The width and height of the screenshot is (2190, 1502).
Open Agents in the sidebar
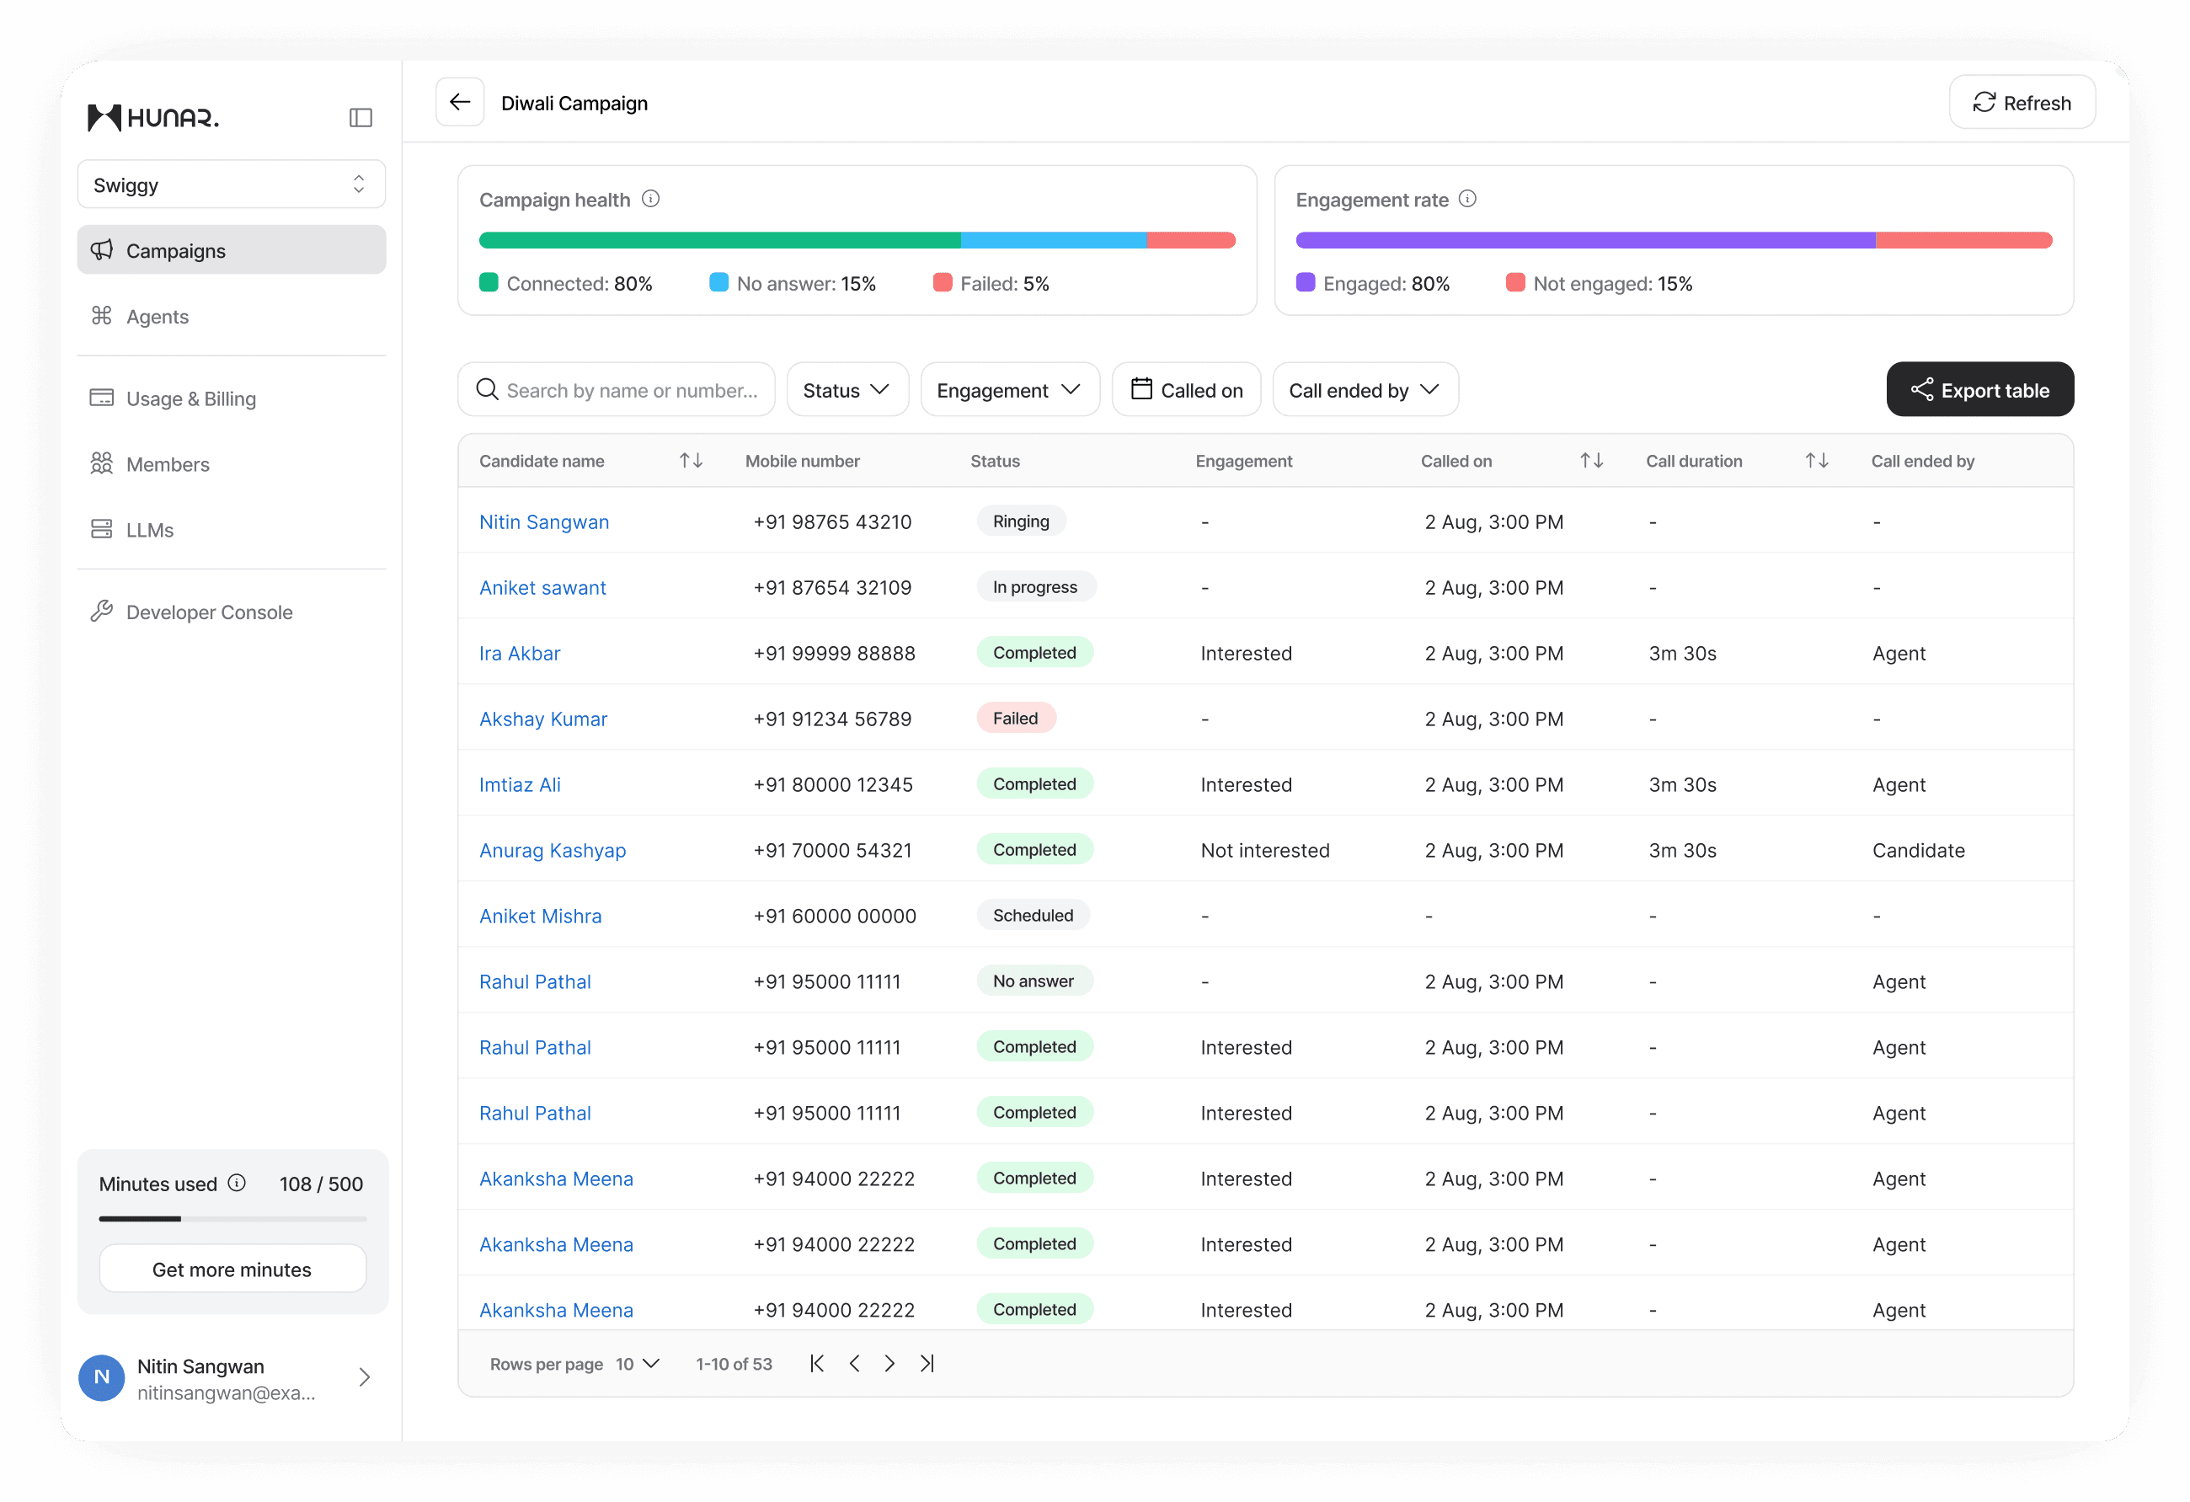pyautogui.click(x=158, y=317)
